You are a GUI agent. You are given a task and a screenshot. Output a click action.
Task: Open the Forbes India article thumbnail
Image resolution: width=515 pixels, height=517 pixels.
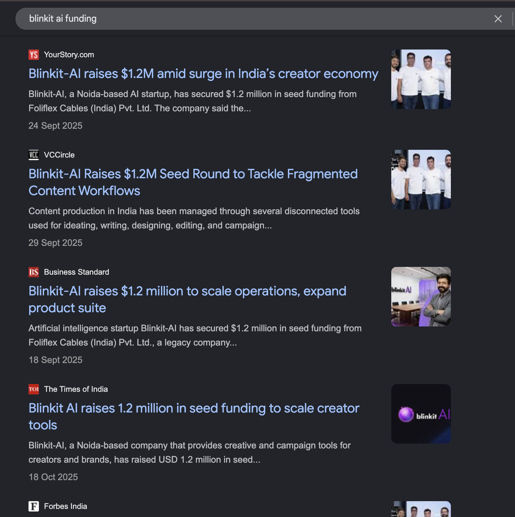tap(421, 509)
